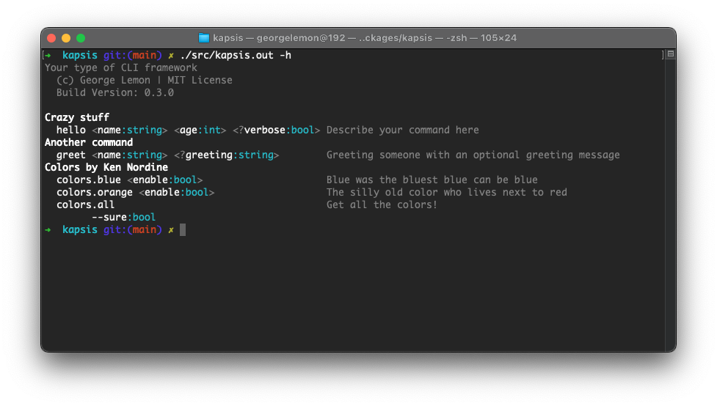Maximize the terminal using the green button
Viewport: 717px width, 406px height.
81,38
